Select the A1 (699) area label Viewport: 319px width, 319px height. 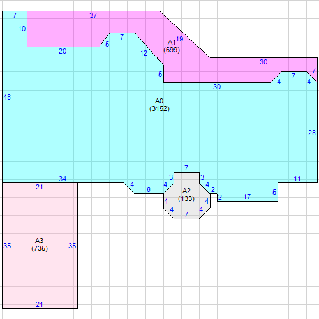pos(172,46)
